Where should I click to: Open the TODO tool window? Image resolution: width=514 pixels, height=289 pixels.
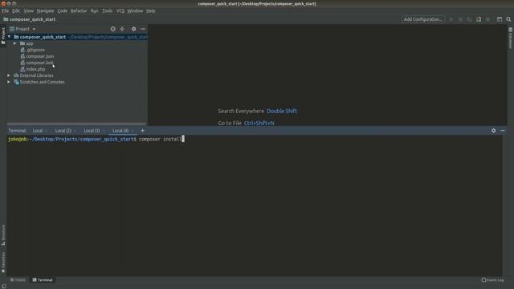[18, 280]
